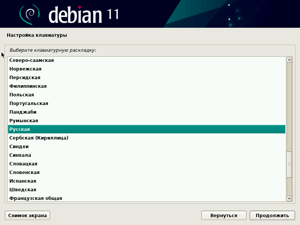Select the Шведская layout
300x225 pixels.
coord(37,189)
